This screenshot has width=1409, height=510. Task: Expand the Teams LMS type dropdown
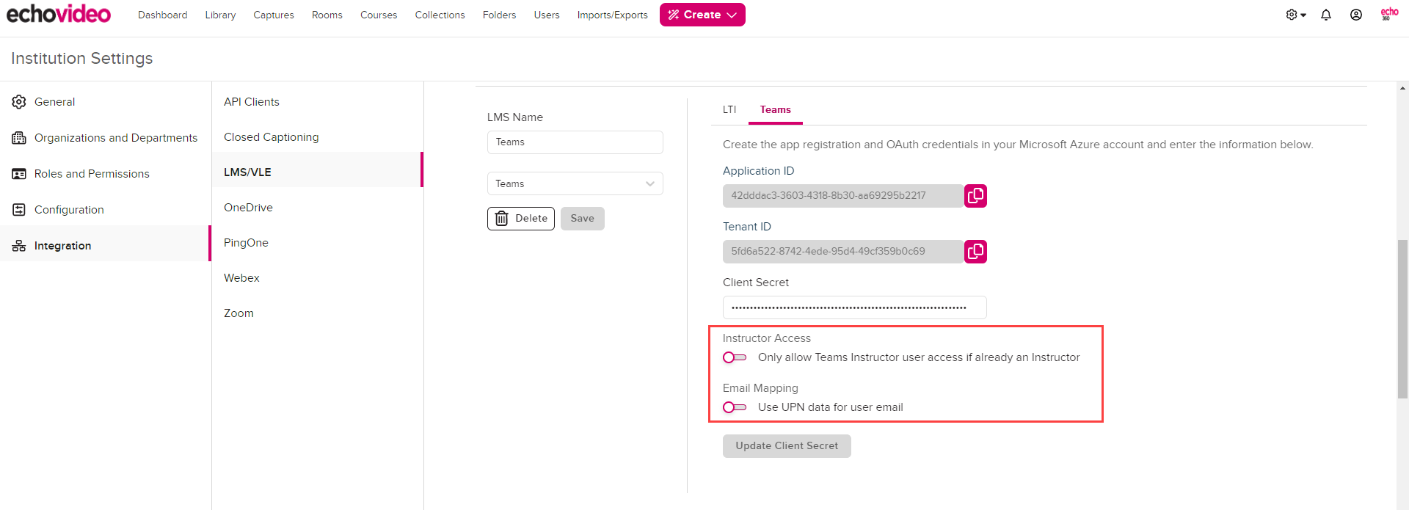pos(575,183)
